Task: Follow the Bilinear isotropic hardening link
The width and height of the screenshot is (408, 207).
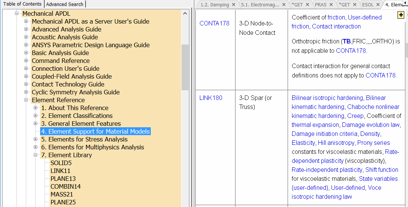Action: (x=327, y=98)
